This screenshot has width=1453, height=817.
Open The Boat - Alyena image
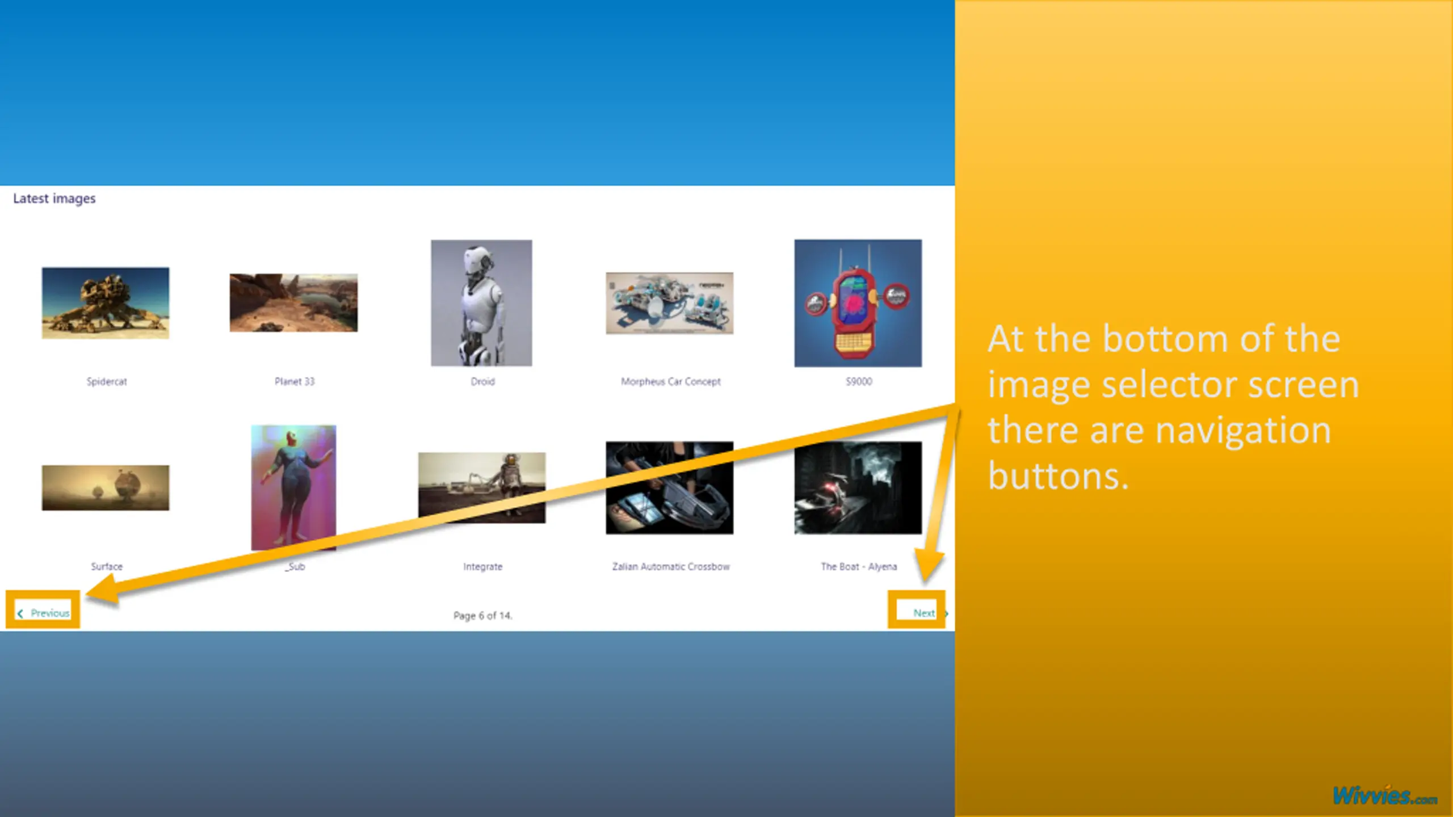[858, 487]
